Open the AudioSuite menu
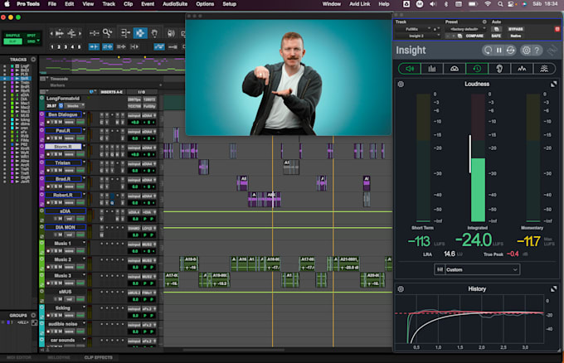Image resolution: width=564 pixels, height=363 pixels. point(175,4)
